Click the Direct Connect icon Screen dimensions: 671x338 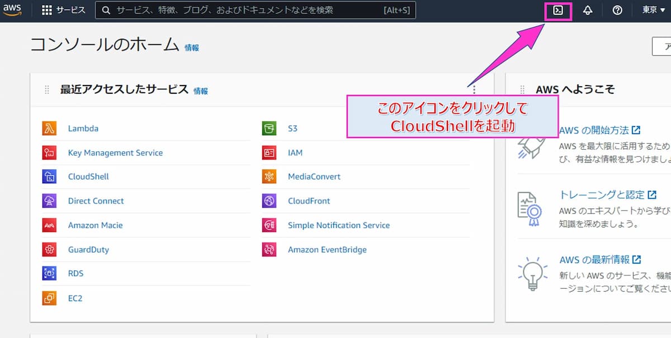(49, 201)
